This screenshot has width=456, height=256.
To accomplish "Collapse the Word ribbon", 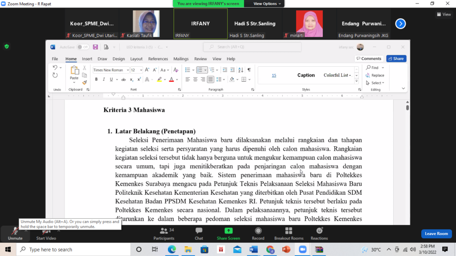I will tap(403, 88).
